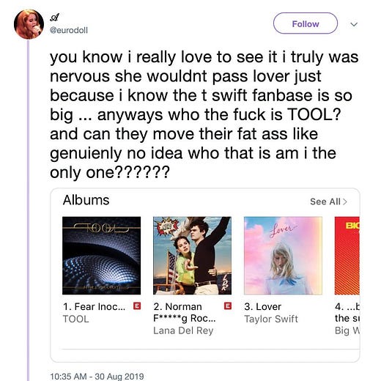This screenshot has width=381, height=381.
Task: Click the explicit badge beside Fear Inoculum
Action: coord(137,306)
